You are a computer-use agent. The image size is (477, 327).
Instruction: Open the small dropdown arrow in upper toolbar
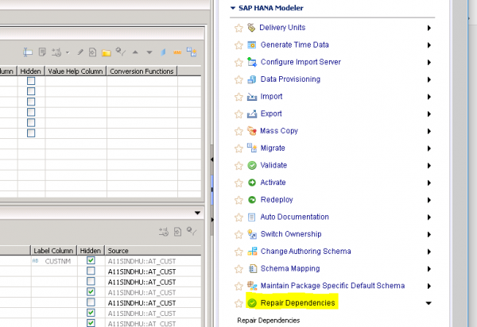tap(68, 52)
